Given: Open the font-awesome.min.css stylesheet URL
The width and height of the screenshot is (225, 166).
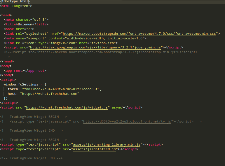Looking at the screenshot, I should pyautogui.click(x=139, y=34).
